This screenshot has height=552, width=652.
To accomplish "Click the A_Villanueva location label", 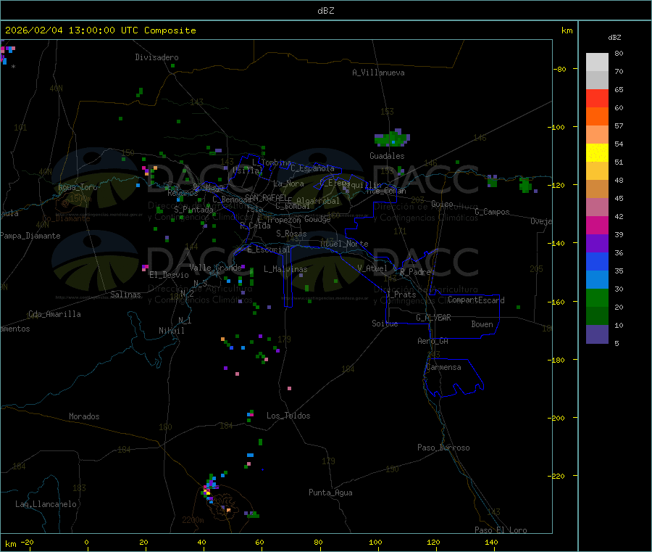I will point(378,73).
